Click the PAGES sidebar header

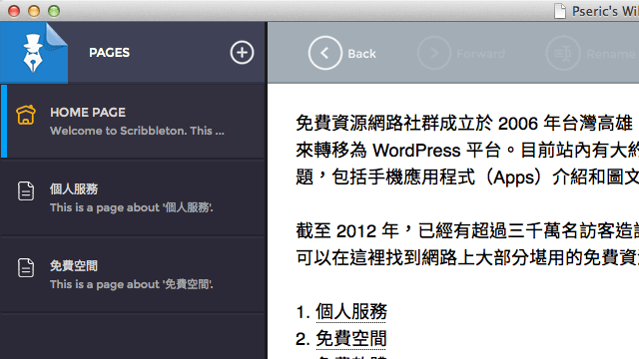click(x=109, y=53)
